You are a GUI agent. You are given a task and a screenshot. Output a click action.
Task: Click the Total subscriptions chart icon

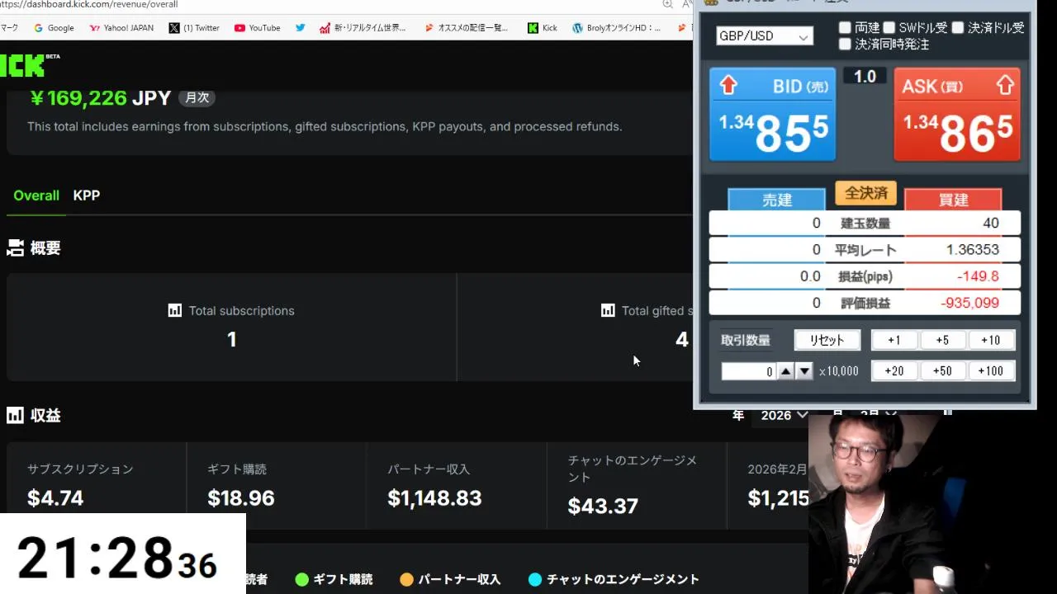(x=174, y=310)
